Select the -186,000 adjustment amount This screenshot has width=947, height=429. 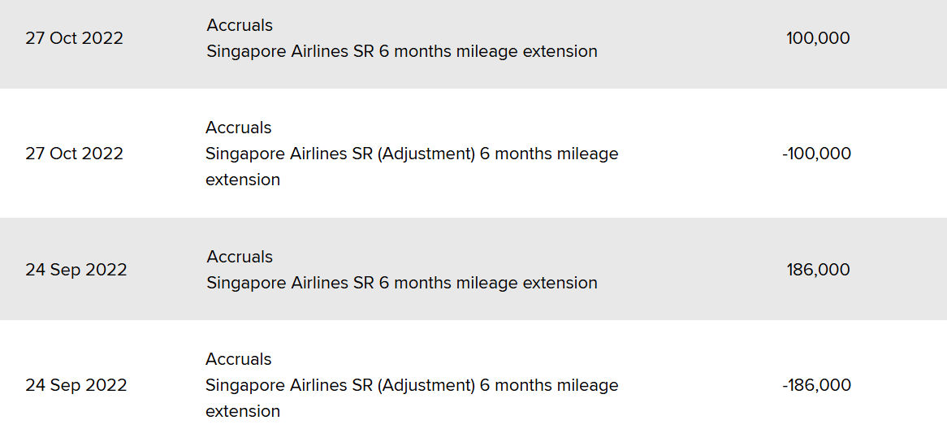[816, 385]
